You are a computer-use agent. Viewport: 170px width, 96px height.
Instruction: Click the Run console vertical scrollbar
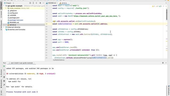(167, 91)
